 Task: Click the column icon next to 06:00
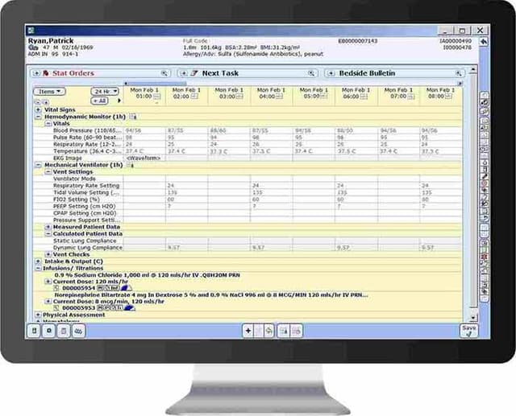point(364,97)
